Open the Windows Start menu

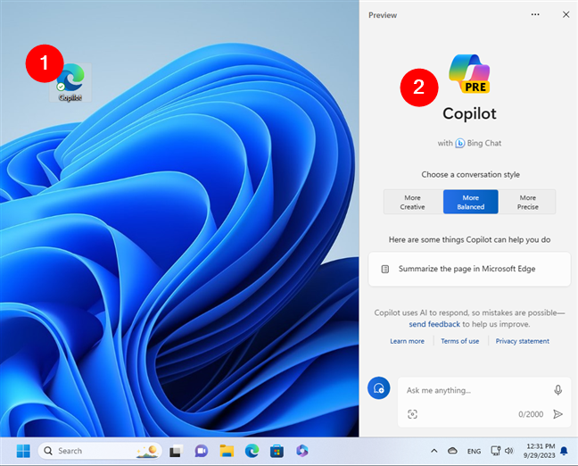tap(23, 451)
